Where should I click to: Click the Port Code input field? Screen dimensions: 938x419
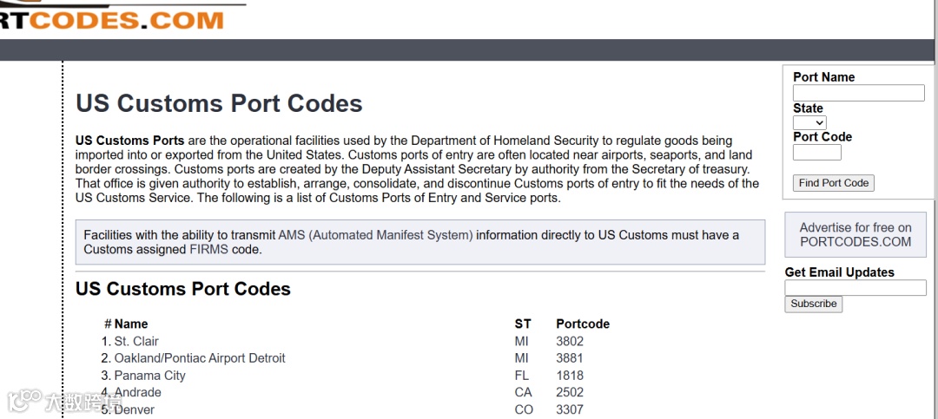tap(816, 153)
